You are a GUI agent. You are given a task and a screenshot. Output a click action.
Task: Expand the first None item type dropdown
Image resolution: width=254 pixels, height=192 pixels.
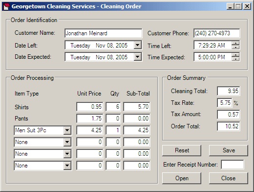pyautogui.click(x=67, y=142)
